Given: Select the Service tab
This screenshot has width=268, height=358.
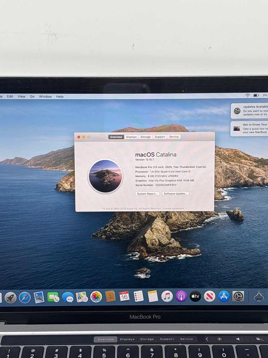Looking at the screenshot, I should pos(174,137).
